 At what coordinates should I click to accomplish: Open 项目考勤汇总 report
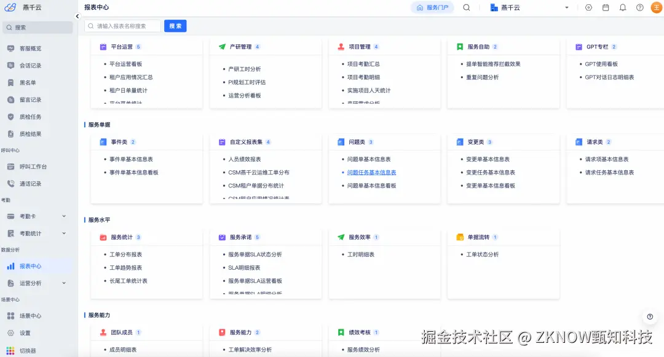point(363,65)
